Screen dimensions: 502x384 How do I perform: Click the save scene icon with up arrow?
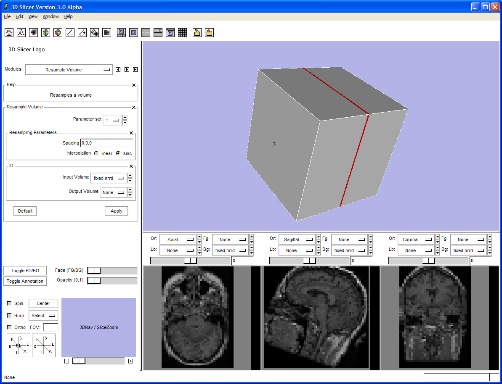click(209, 33)
